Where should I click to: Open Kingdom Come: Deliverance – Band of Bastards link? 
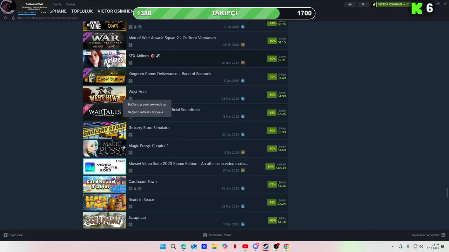(170, 74)
